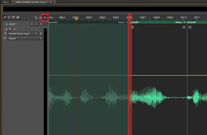Image resolution: width=207 pixels, height=135 pixels.
Task: Open the Default Stereo Input dropdown
Action: (36, 34)
